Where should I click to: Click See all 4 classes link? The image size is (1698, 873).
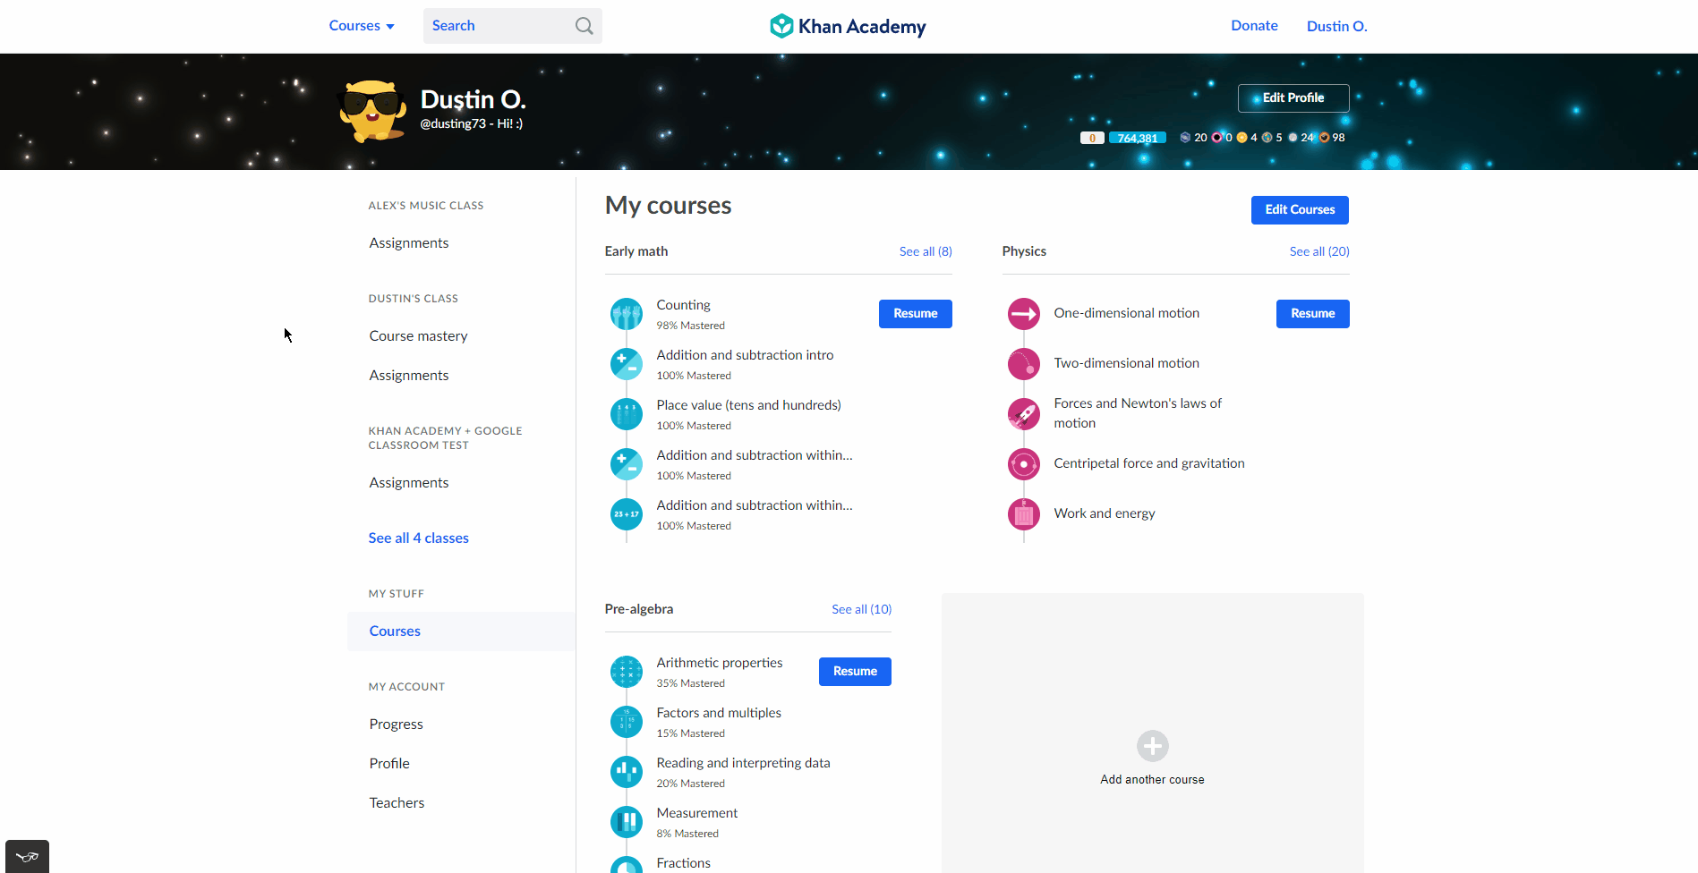point(418,538)
